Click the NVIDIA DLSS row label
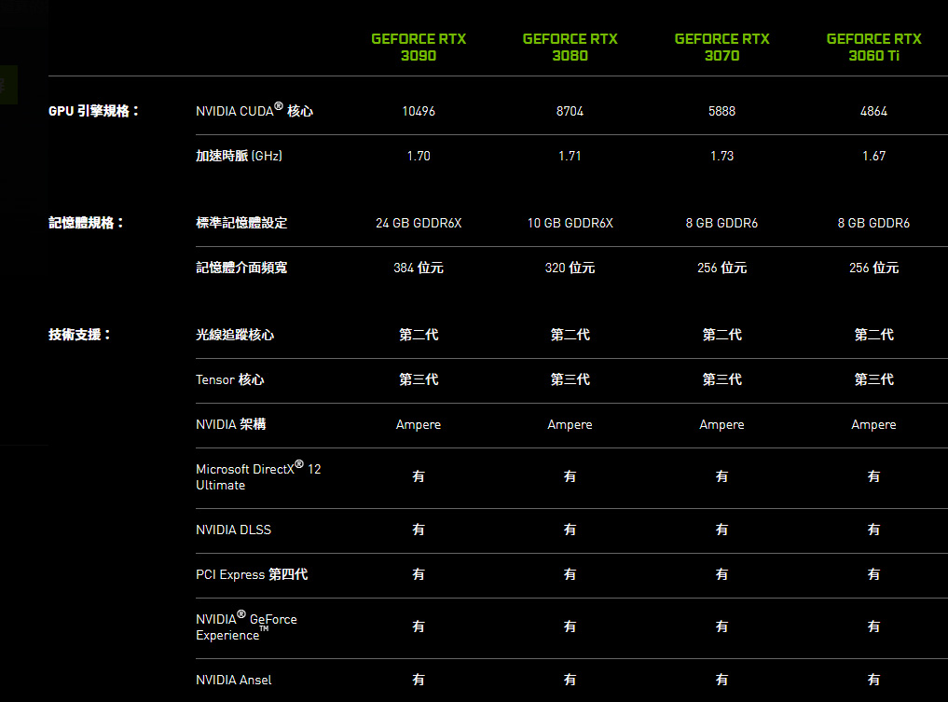948x702 pixels. click(x=233, y=530)
